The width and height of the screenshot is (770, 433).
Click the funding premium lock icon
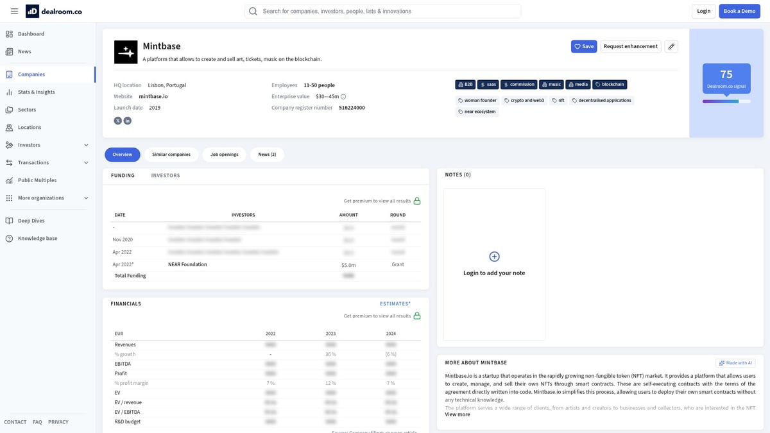tap(417, 201)
